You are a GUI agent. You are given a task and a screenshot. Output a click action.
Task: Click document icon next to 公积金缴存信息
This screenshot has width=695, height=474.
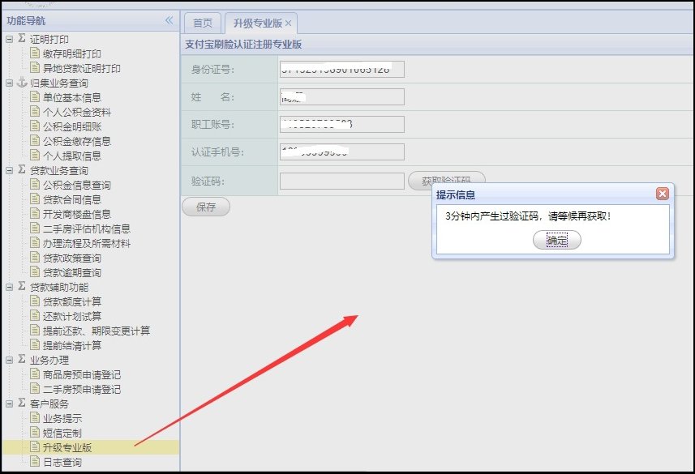click(x=35, y=141)
